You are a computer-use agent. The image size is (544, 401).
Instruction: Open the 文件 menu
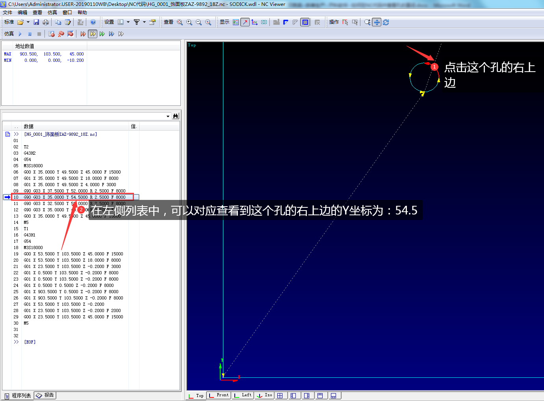7,13
